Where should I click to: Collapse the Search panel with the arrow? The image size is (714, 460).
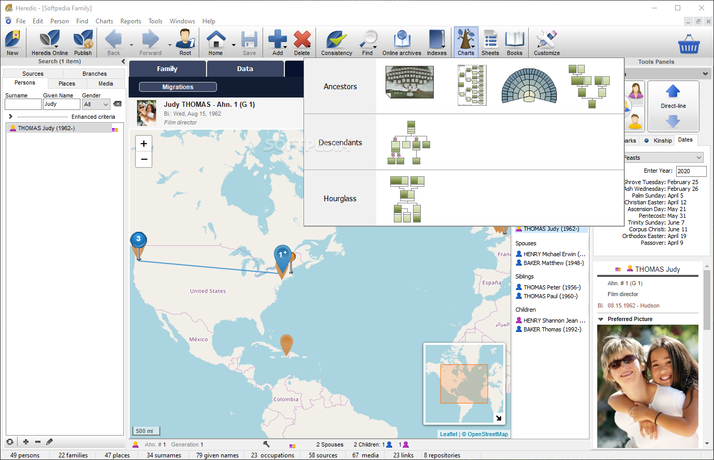tap(123, 61)
